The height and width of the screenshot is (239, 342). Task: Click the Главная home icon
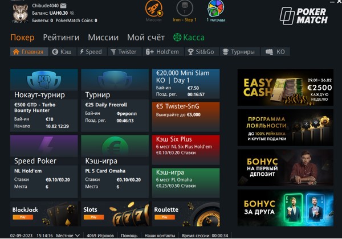click(x=16, y=52)
